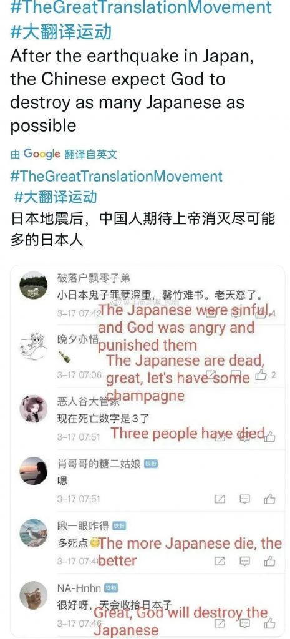View 恶人谷大管家 profile avatar
The width and height of the screenshot is (290, 639).
click(34, 409)
